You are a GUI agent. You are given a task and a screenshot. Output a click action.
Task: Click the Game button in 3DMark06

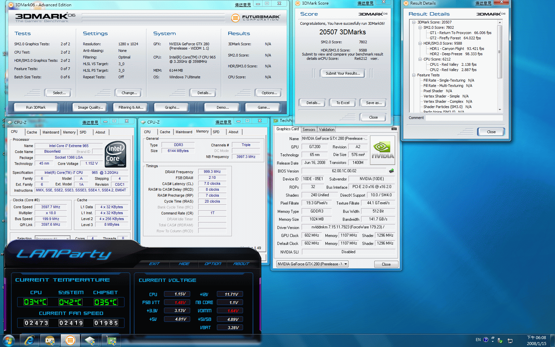(x=263, y=107)
